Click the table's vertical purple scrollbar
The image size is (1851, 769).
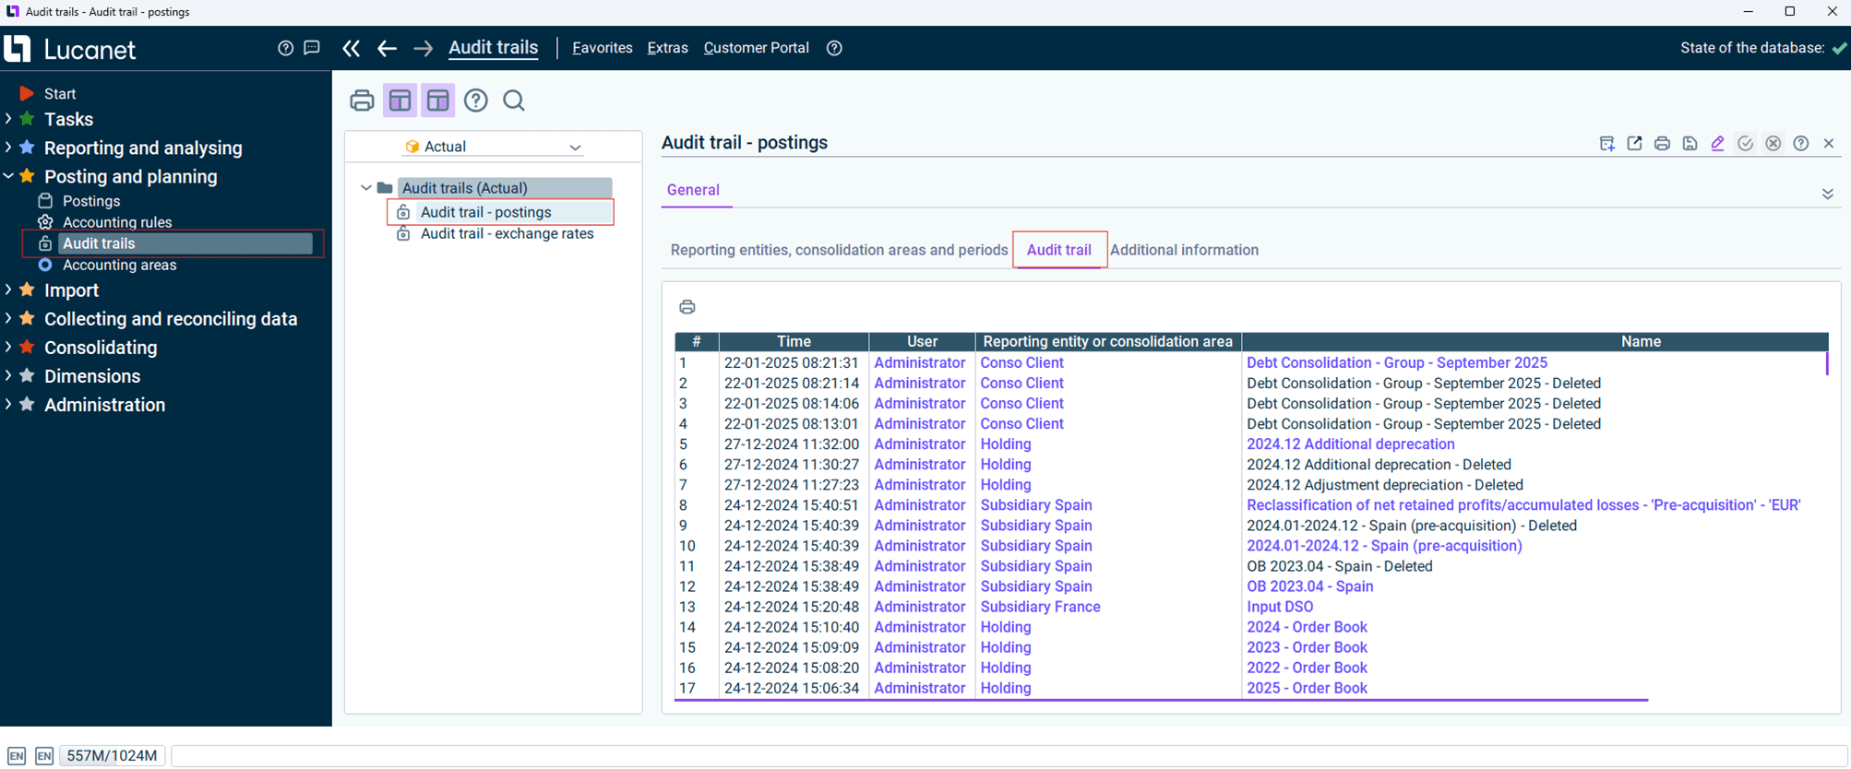[x=1827, y=363]
